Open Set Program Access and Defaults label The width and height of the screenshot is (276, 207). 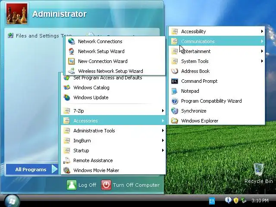pyautogui.click(x=108, y=78)
